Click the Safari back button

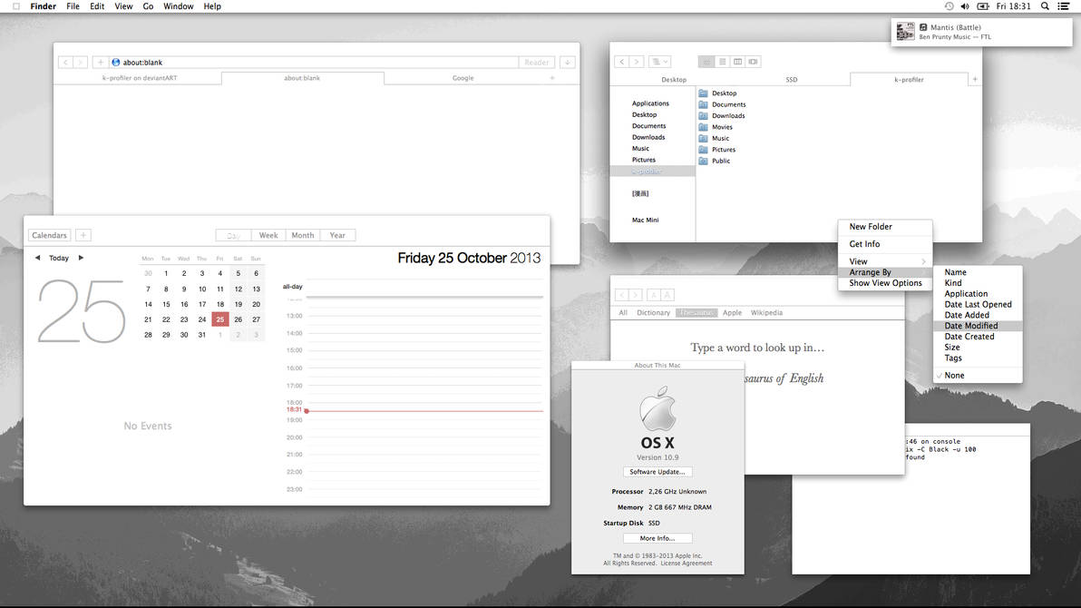pos(65,62)
